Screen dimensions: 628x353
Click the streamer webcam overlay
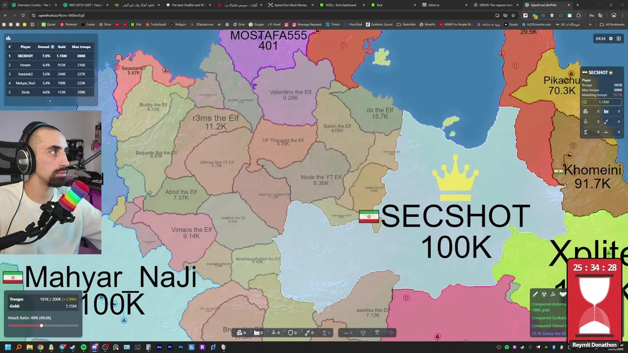51,182
